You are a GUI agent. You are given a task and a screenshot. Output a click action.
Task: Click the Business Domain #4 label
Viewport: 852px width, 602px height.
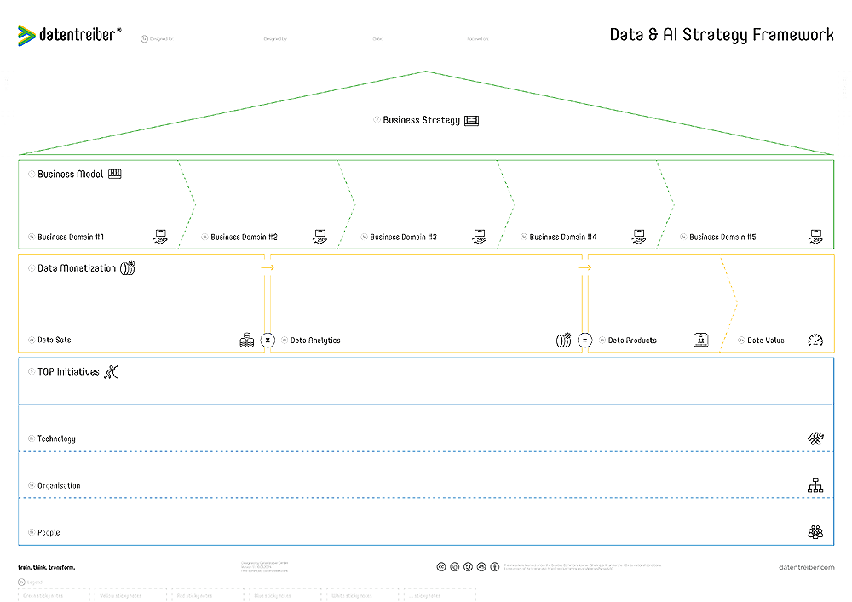pos(563,238)
